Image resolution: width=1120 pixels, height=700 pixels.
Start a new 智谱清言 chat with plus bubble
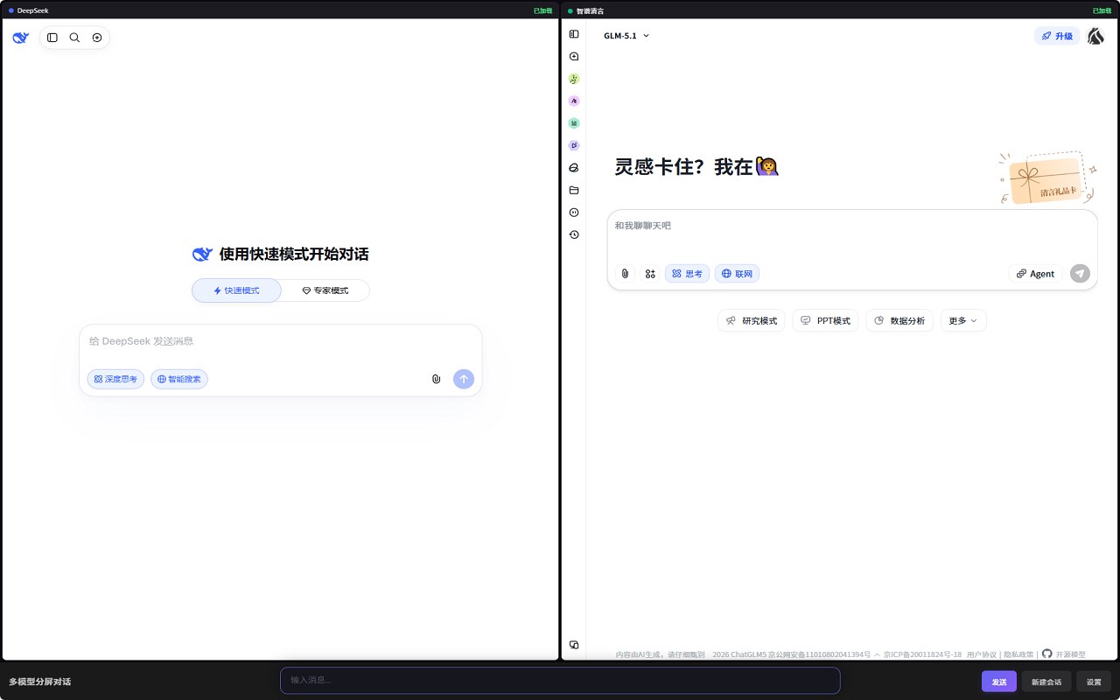pos(574,56)
